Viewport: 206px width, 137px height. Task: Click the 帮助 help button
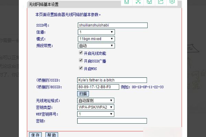pos(51,135)
